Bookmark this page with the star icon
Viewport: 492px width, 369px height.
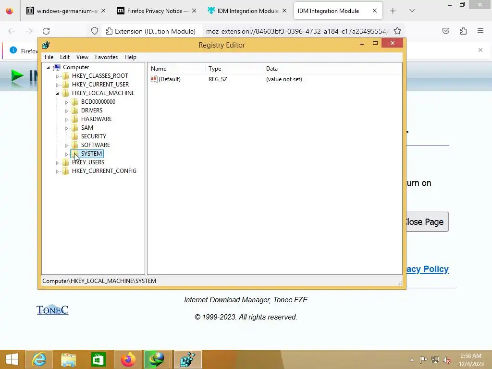coord(397,31)
